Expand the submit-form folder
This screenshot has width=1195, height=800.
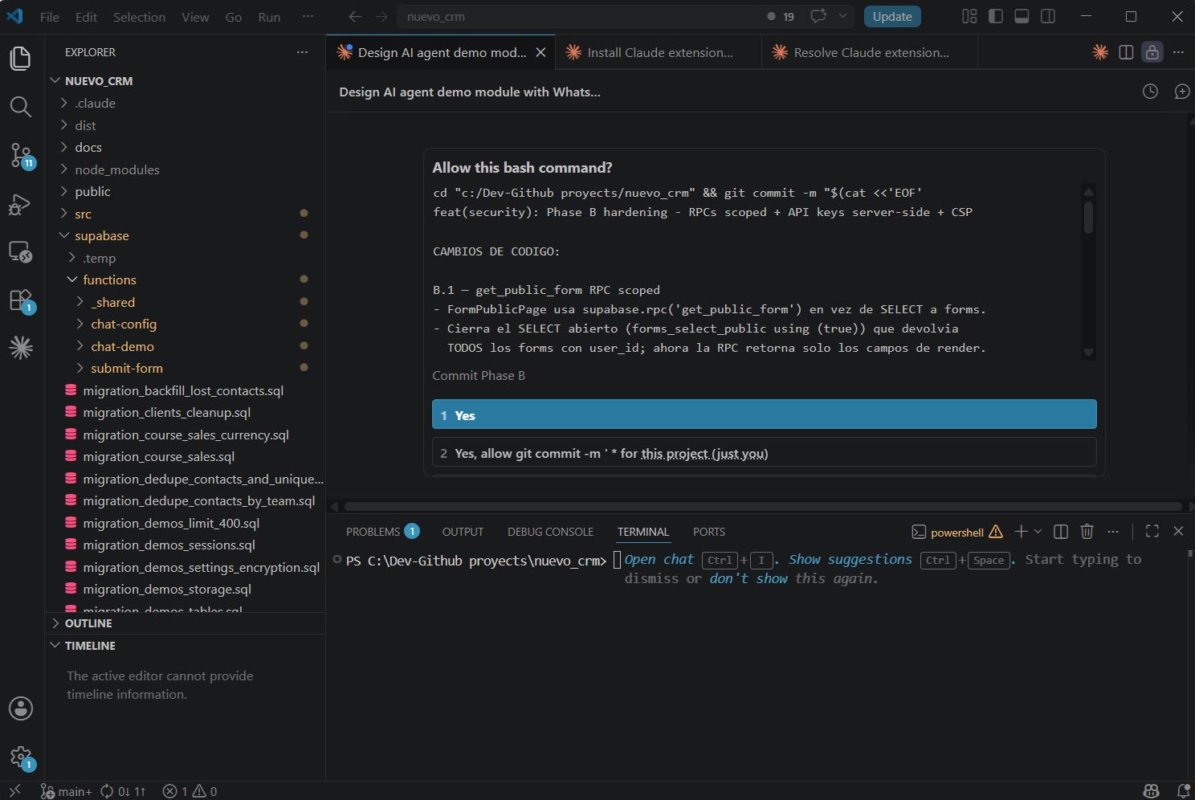[80, 368]
